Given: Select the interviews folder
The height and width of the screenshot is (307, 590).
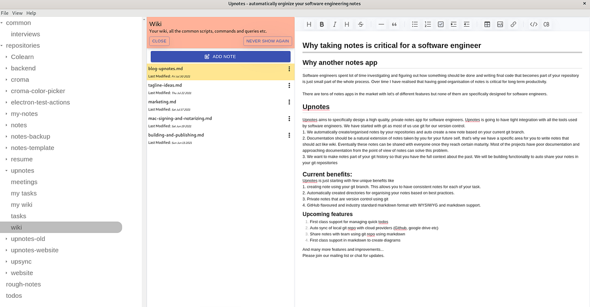Looking at the screenshot, I should point(25,34).
